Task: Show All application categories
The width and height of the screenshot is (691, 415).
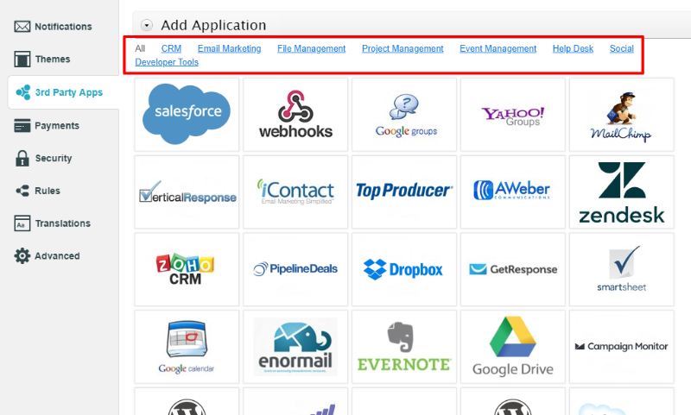Action: point(140,48)
